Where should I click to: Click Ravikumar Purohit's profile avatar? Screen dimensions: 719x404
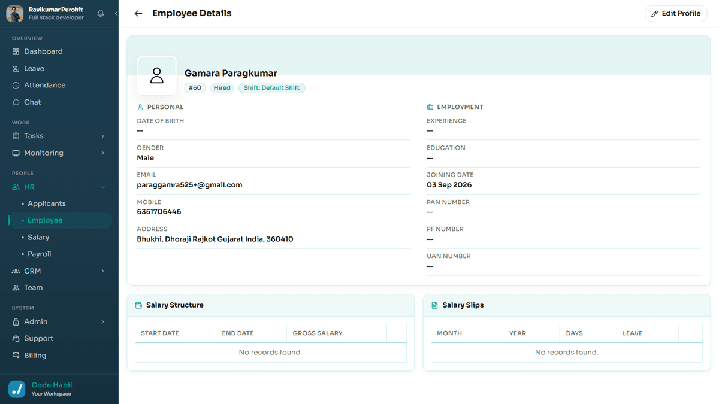click(15, 13)
